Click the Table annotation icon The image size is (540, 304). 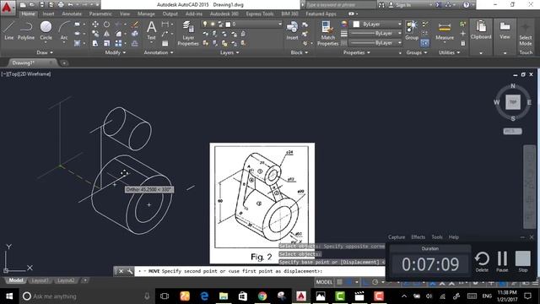point(165,43)
